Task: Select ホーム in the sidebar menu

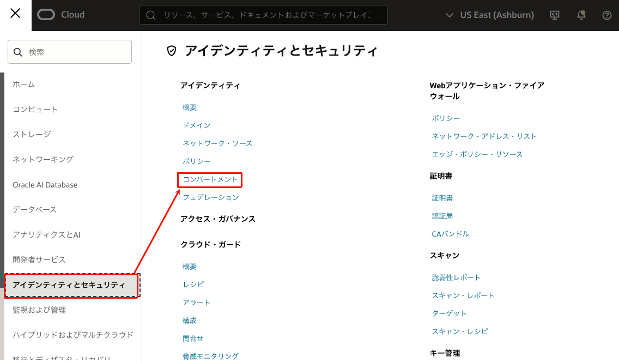Action: click(24, 84)
